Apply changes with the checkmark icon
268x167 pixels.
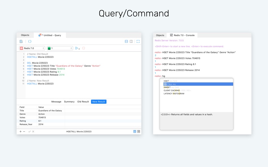(x=29, y=132)
